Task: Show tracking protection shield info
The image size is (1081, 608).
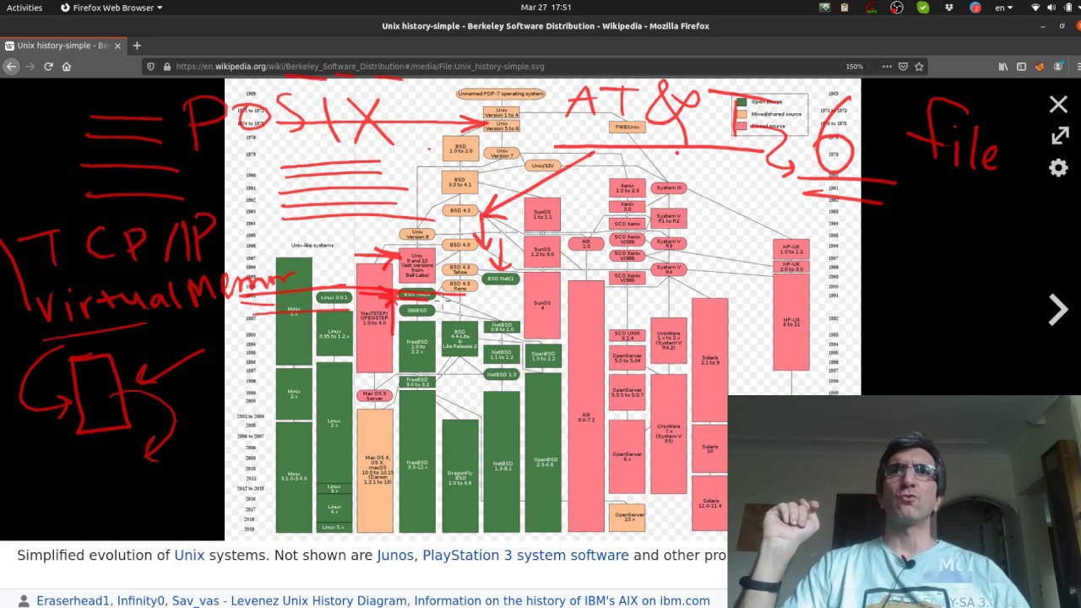Action: 150,67
